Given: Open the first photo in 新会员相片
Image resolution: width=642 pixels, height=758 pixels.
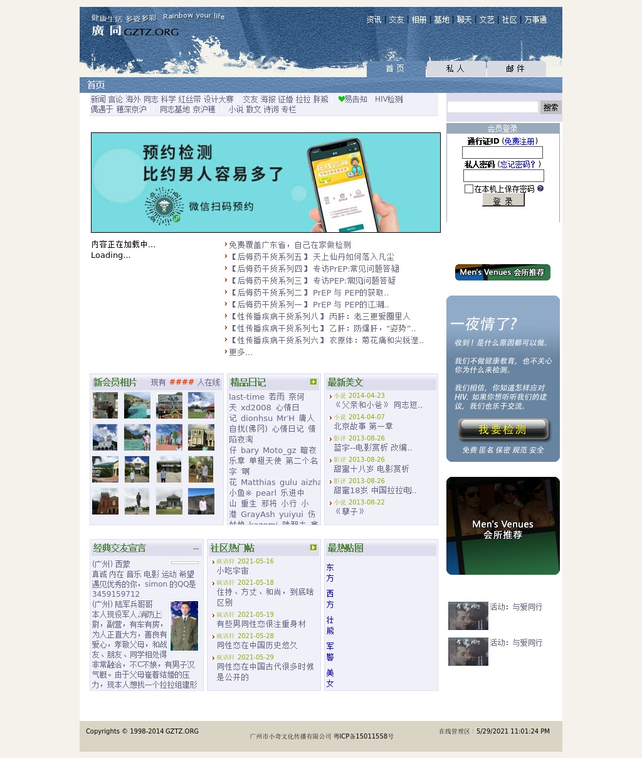Looking at the screenshot, I should 105,405.
